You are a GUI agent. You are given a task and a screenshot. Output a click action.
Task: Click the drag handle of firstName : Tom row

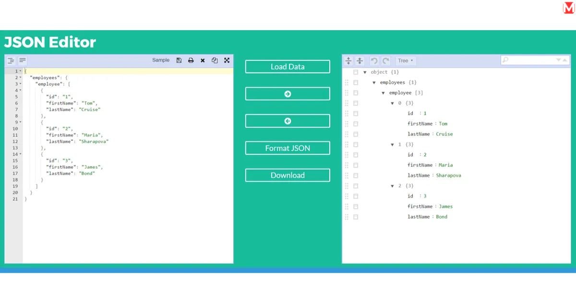[347, 124]
